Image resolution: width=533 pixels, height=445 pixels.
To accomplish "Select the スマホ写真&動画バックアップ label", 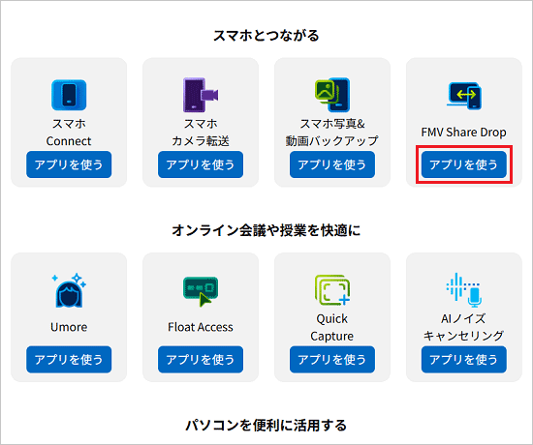I will coord(332,133).
